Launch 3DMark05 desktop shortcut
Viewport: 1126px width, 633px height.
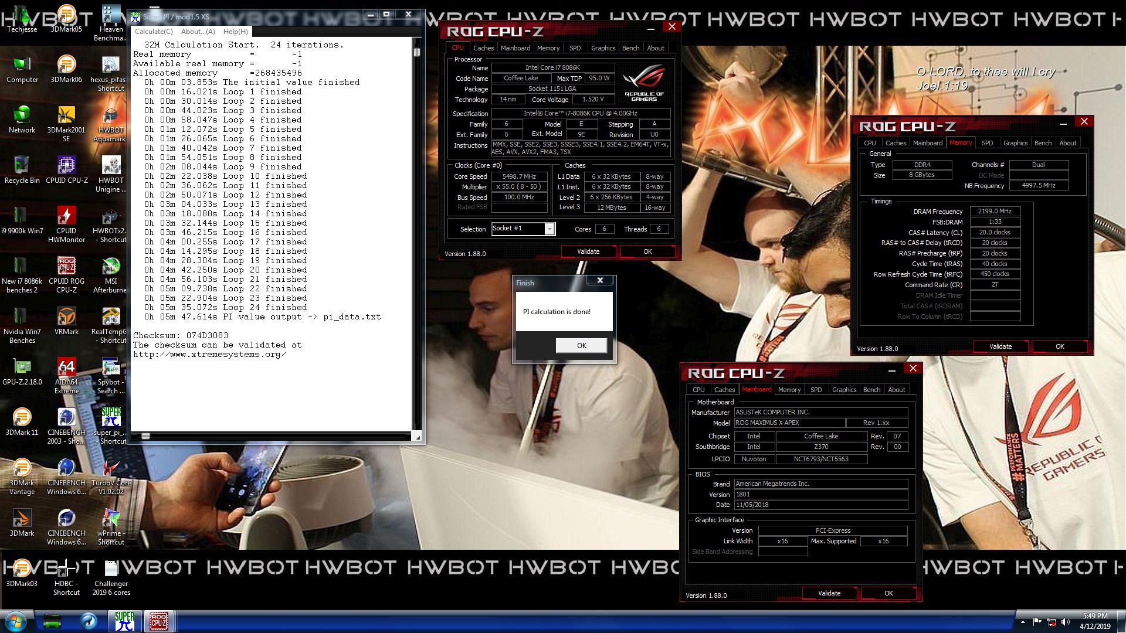[66, 19]
